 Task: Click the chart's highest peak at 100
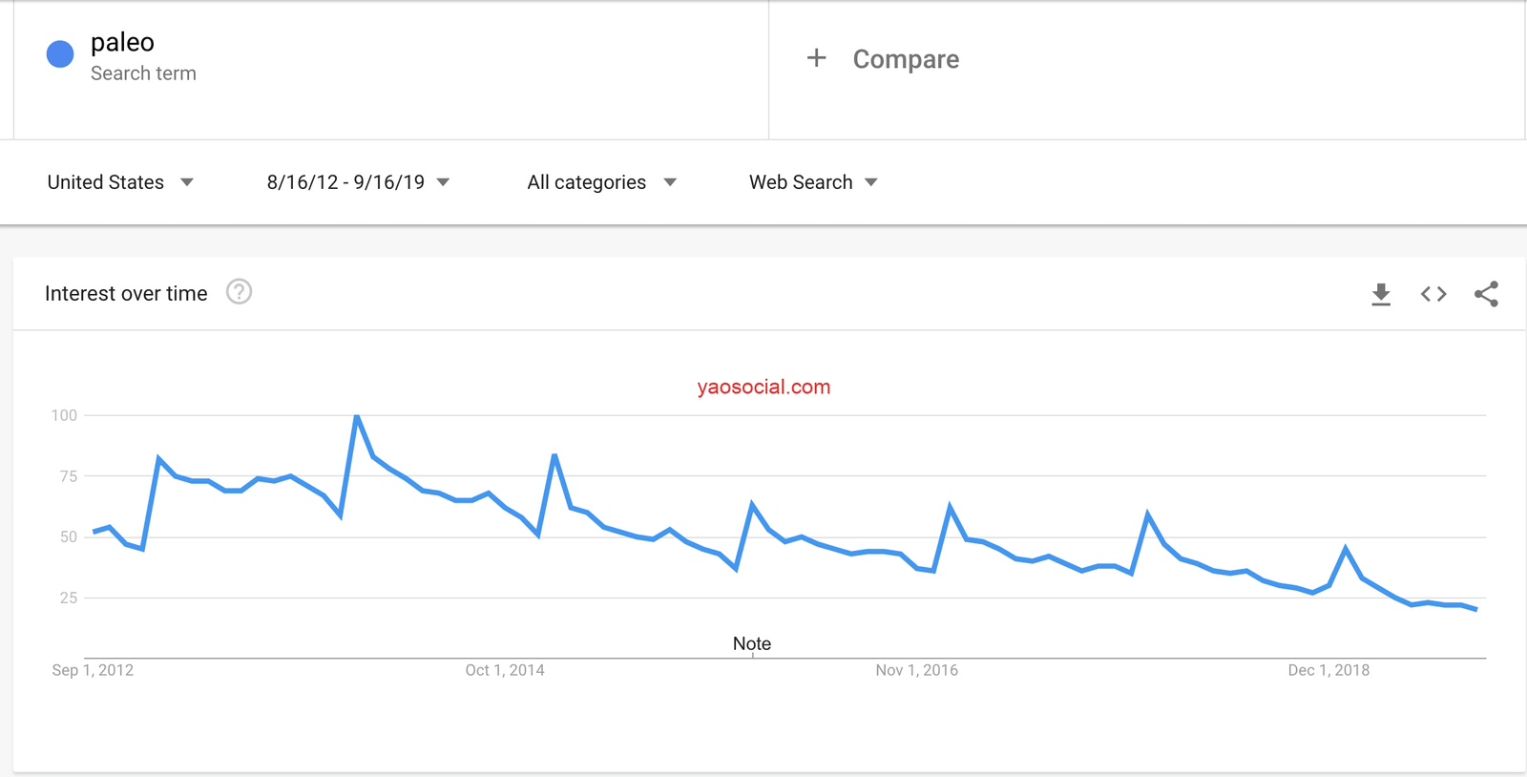pos(357,416)
